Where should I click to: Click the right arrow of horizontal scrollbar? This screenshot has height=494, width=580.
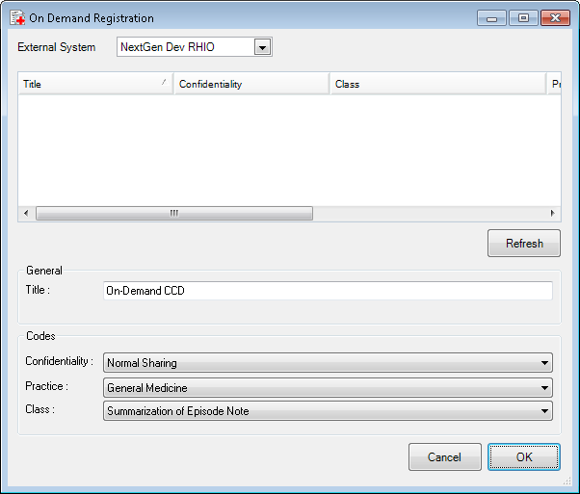[553, 214]
